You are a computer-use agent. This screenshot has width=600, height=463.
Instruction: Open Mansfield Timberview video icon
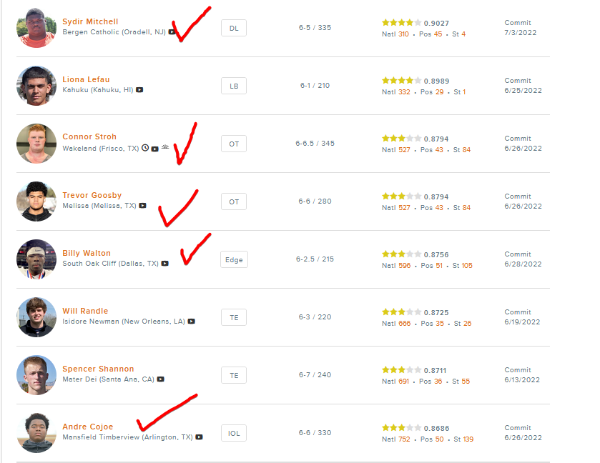tap(200, 437)
